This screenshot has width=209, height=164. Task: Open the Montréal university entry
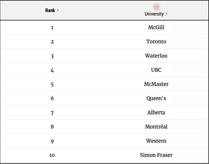coord(156,127)
